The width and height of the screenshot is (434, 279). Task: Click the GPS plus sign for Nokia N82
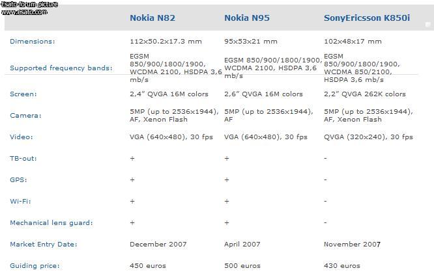(132, 180)
